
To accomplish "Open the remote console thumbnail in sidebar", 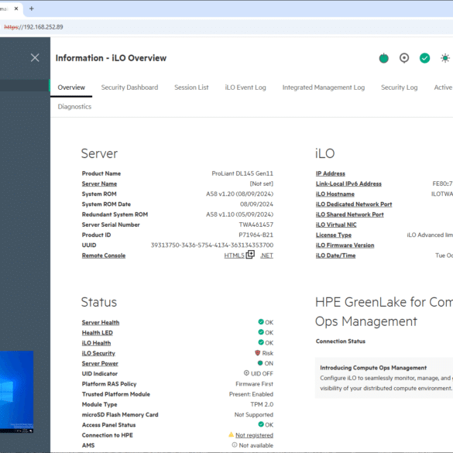I will [x=16, y=392].
